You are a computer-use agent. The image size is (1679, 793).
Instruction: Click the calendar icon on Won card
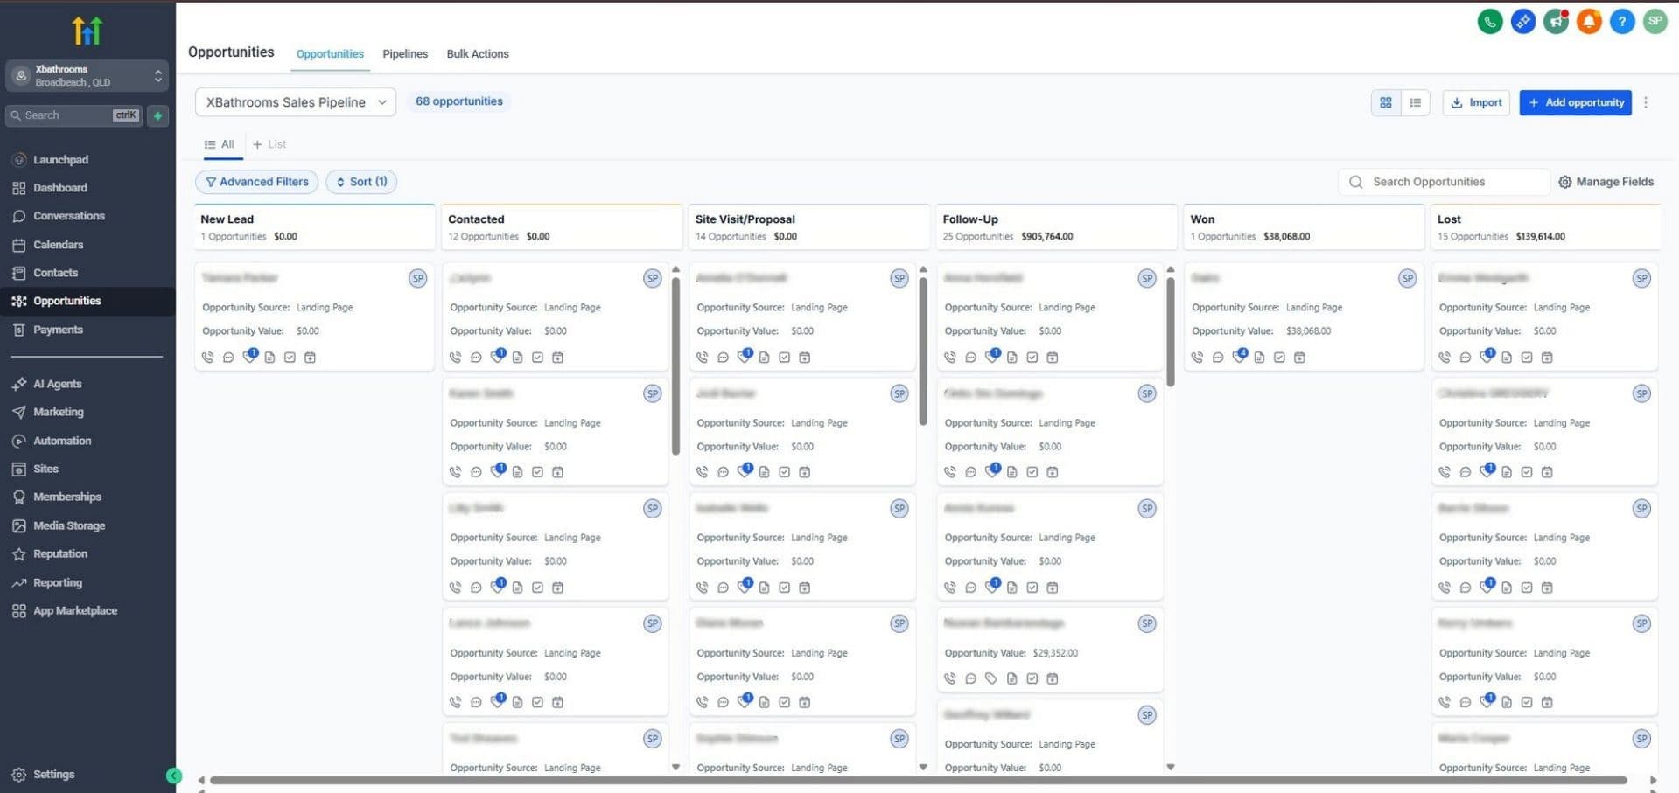[x=1299, y=358]
